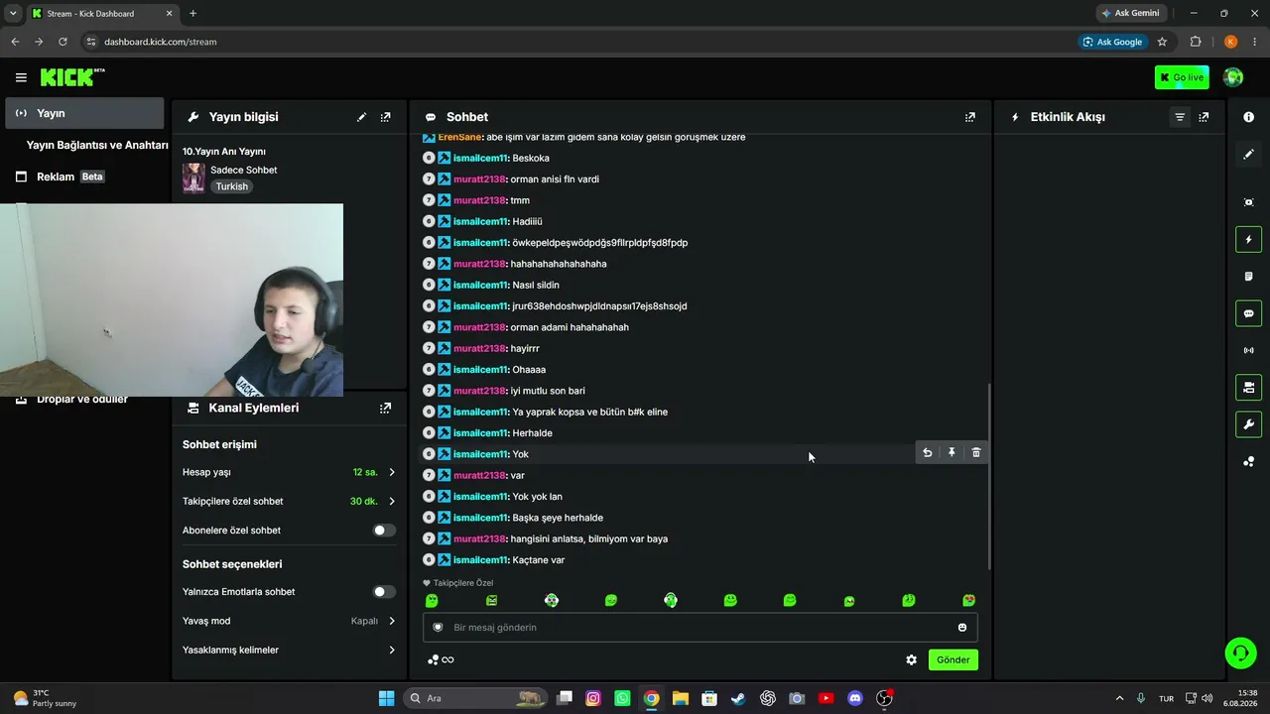Click the Turkish language tag
1270x714 pixels.
(x=231, y=186)
